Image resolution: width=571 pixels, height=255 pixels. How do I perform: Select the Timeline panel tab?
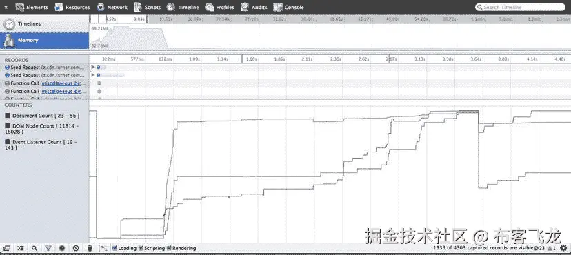click(x=183, y=7)
